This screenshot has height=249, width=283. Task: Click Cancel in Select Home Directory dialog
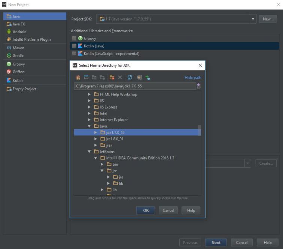pos(168,210)
